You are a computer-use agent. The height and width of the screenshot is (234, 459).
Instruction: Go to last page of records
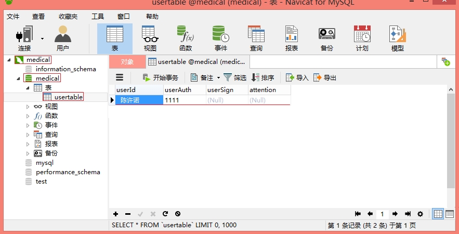408,214
